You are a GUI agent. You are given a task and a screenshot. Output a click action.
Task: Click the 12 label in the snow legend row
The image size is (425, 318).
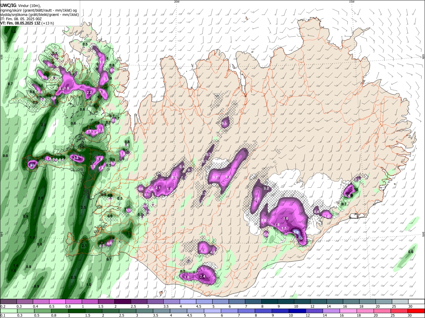tap(312, 306)
